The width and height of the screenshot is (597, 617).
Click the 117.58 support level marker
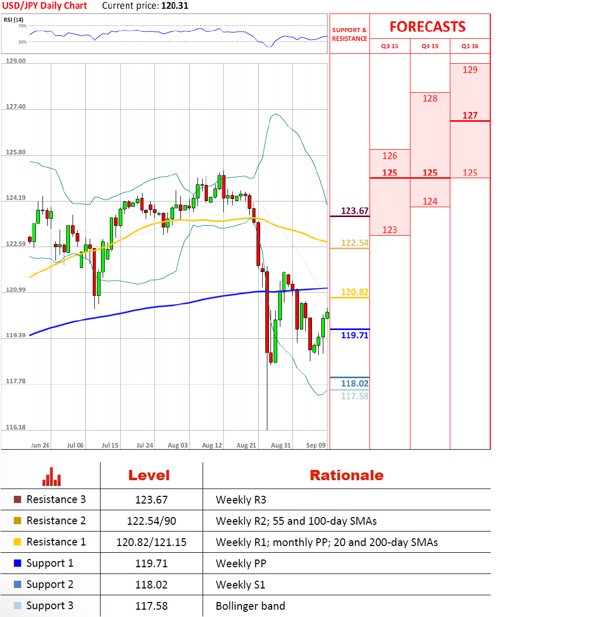354,396
